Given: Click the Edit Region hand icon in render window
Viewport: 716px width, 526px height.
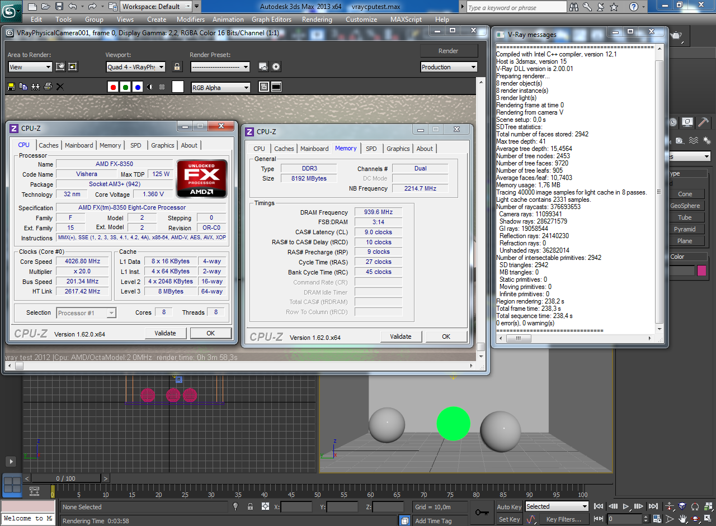Looking at the screenshot, I should click(x=60, y=67).
